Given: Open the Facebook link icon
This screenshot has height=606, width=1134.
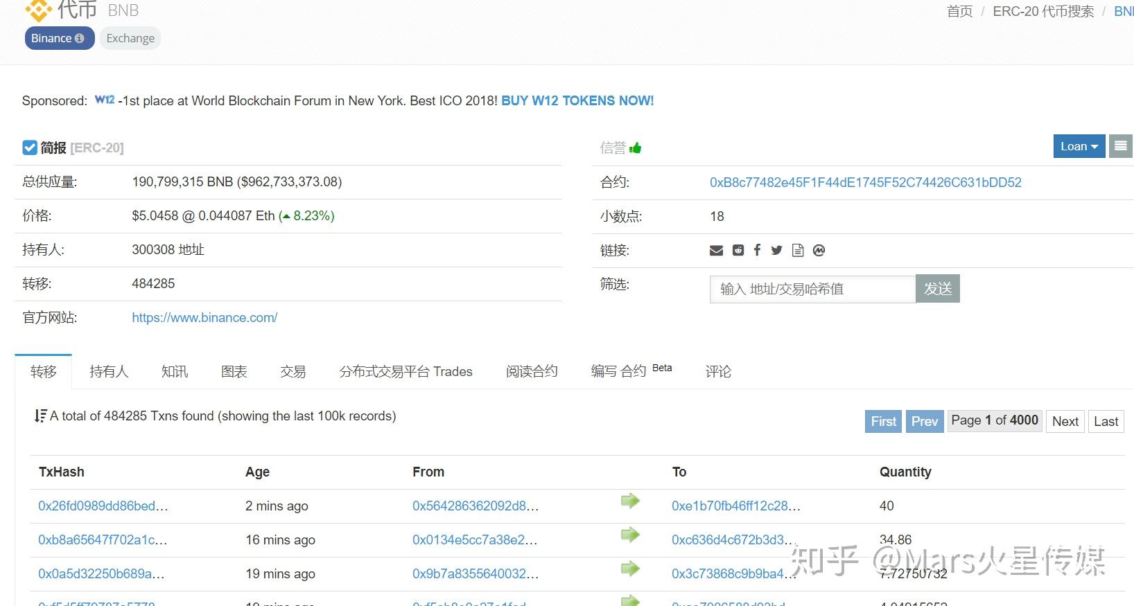Looking at the screenshot, I should 757,251.
